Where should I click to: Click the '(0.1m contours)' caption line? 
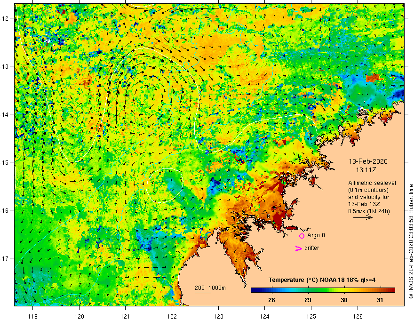pyautogui.click(x=368, y=190)
